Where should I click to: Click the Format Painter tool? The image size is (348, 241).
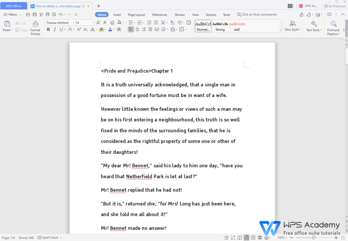[35, 28]
